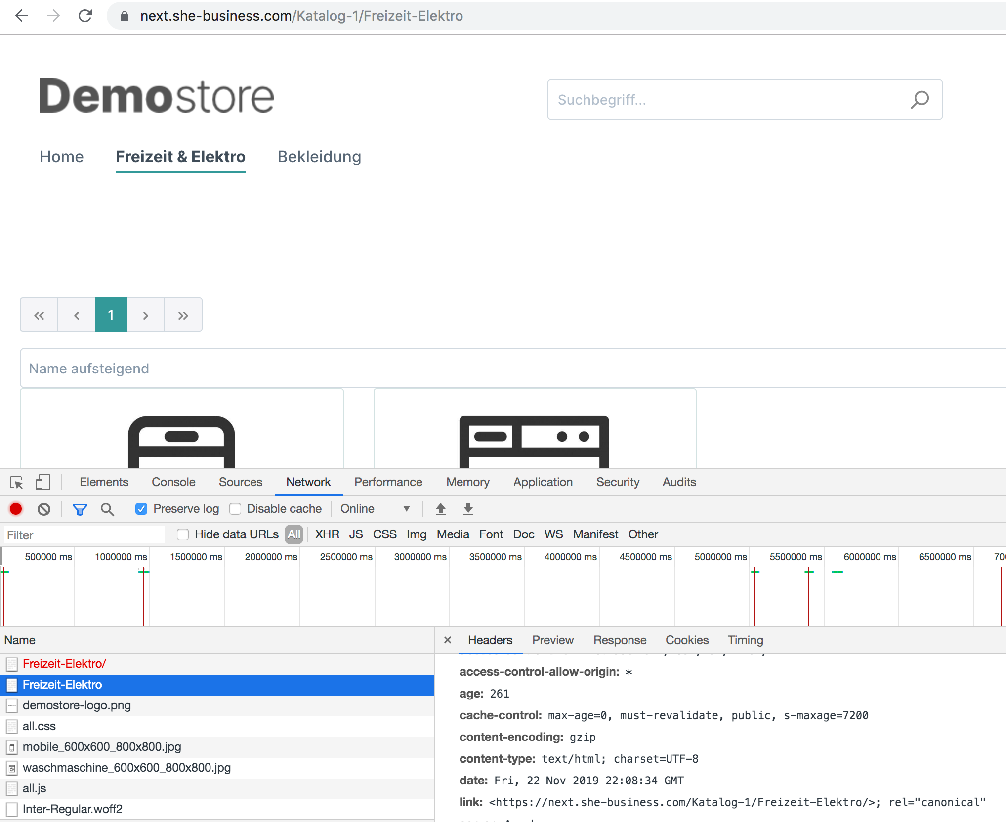Filter network requests by Manifest
The height and width of the screenshot is (822, 1006).
click(595, 534)
